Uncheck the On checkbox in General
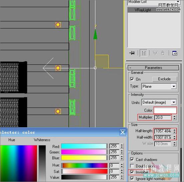 point(132,79)
